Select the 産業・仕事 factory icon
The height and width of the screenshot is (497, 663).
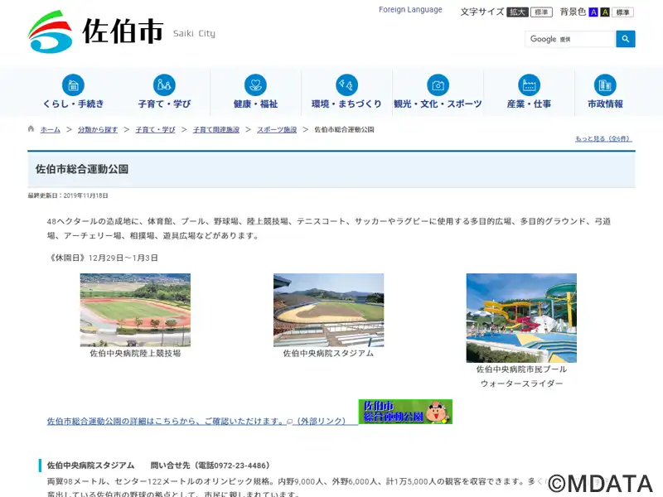[x=529, y=85]
